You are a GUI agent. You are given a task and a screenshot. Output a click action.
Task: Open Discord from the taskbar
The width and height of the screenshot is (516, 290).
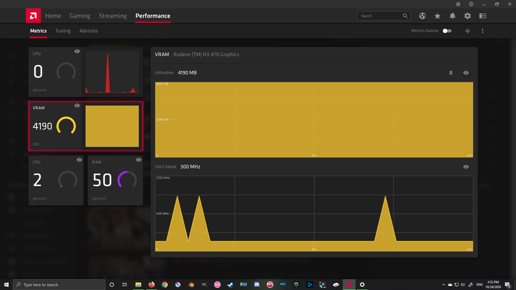(x=257, y=285)
